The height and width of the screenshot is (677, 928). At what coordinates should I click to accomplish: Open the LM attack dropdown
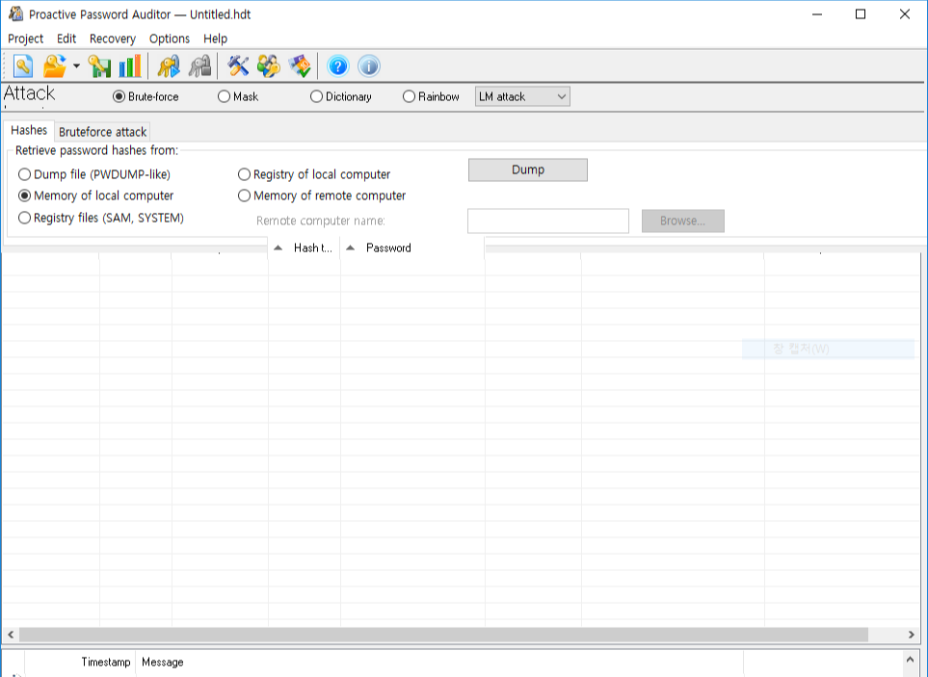pyautogui.click(x=522, y=96)
